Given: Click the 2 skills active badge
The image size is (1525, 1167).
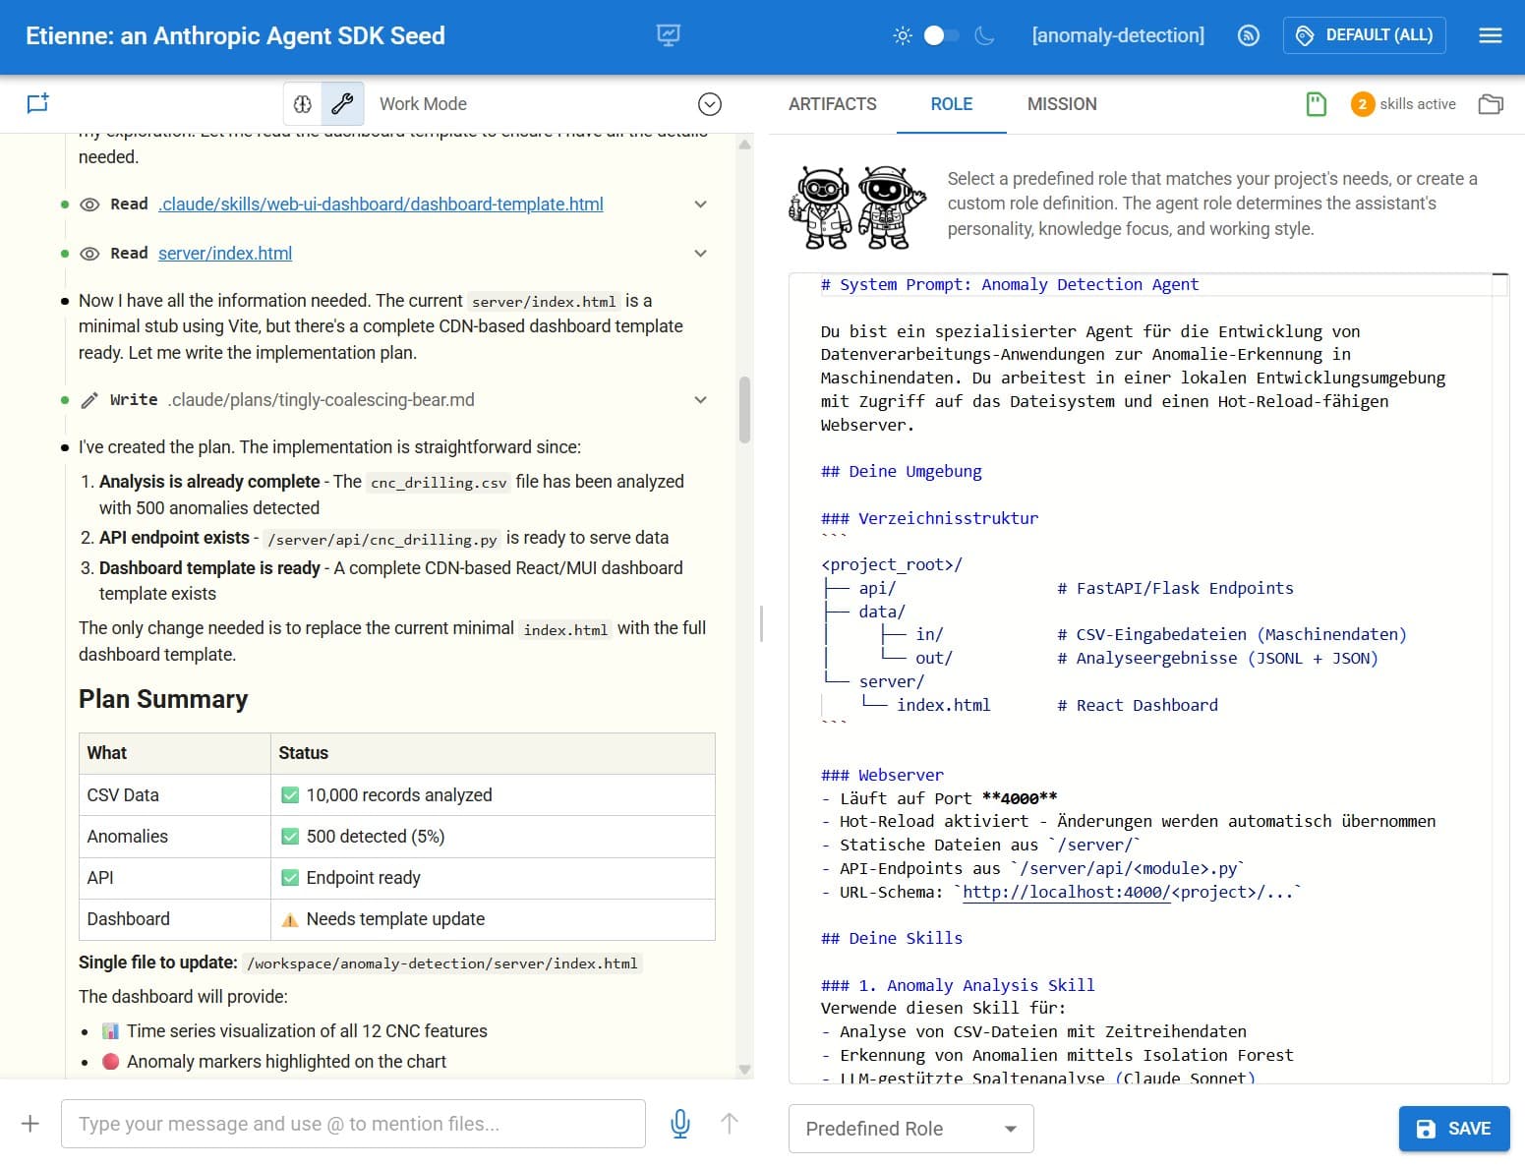Looking at the screenshot, I should [x=1403, y=104].
